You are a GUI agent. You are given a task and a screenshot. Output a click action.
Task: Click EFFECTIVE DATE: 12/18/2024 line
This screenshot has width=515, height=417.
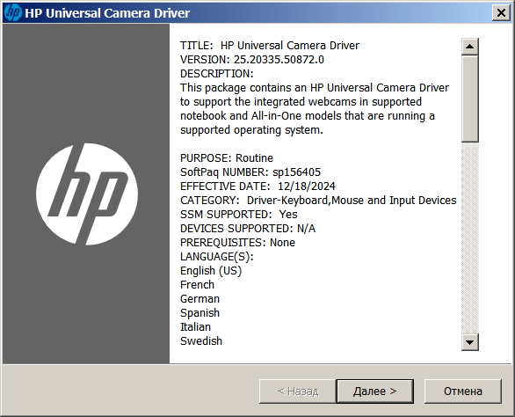tap(257, 187)
